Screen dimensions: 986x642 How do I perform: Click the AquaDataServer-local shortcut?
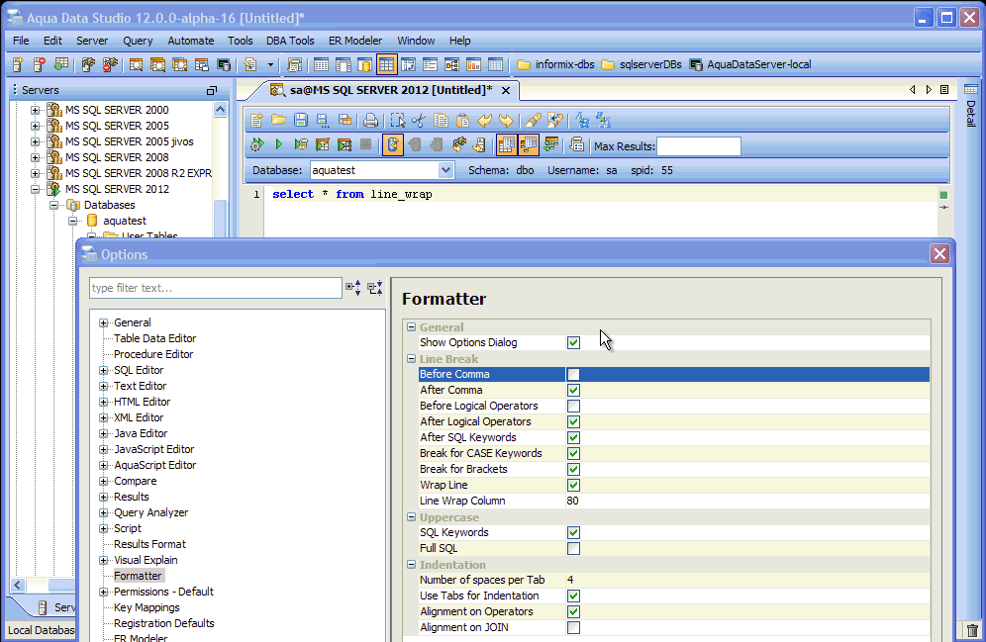[x=750, y=64]
